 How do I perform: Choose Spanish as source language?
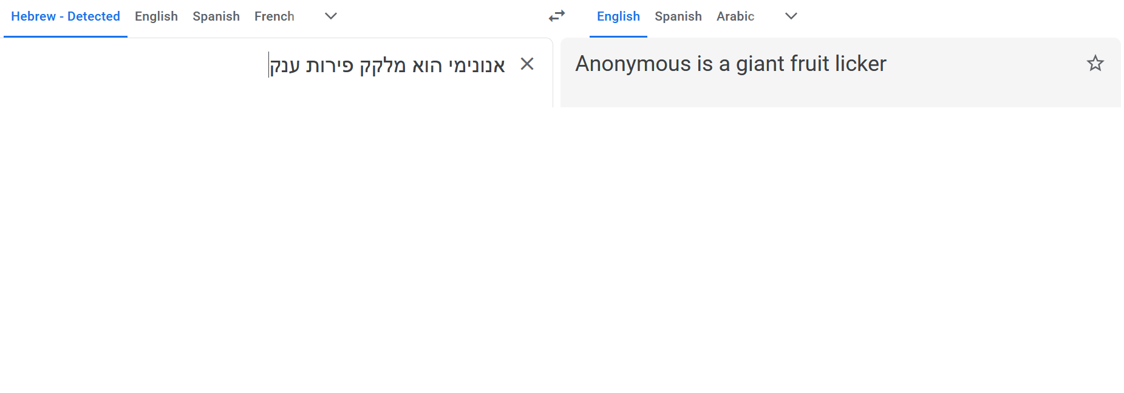point(216,16)
